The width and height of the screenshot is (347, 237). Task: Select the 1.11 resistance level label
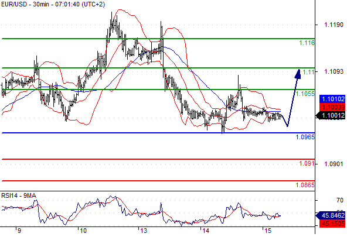(x=308, y=72)
